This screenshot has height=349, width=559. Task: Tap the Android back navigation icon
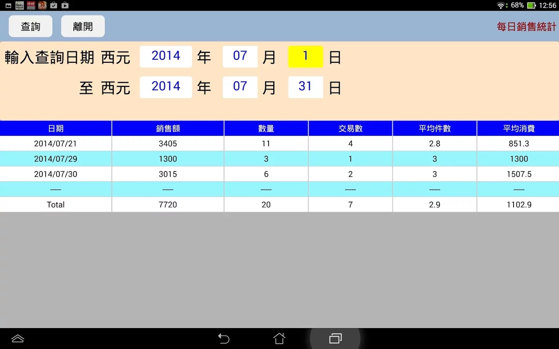224,339
